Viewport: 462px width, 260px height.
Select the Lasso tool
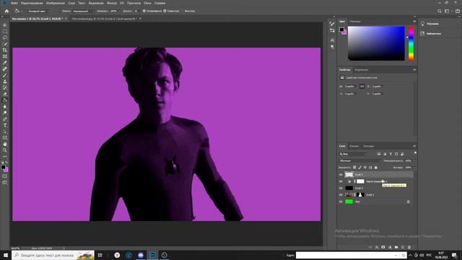[5, 38]
